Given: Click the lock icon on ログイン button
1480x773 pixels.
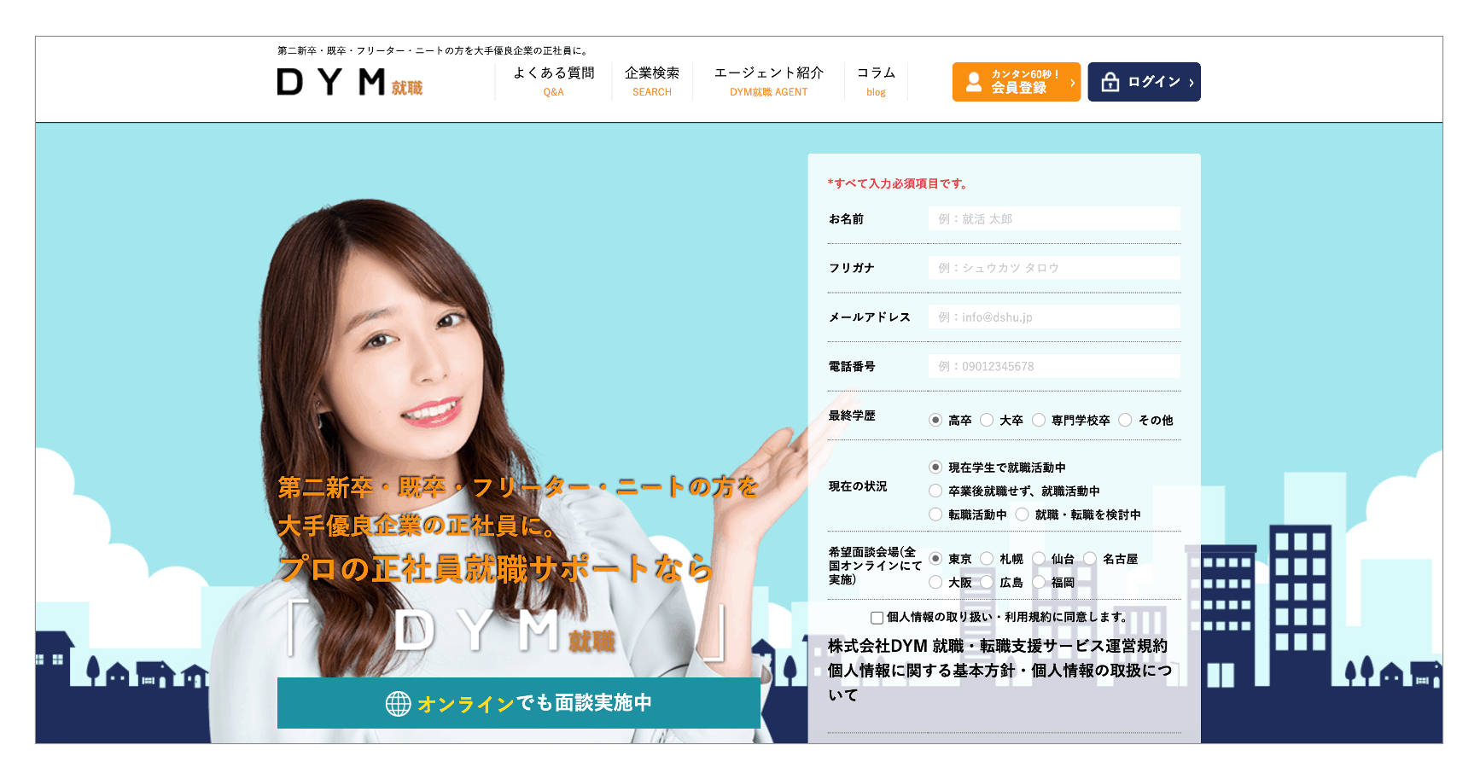Looking at the screenshot, I should (1110, 82).
